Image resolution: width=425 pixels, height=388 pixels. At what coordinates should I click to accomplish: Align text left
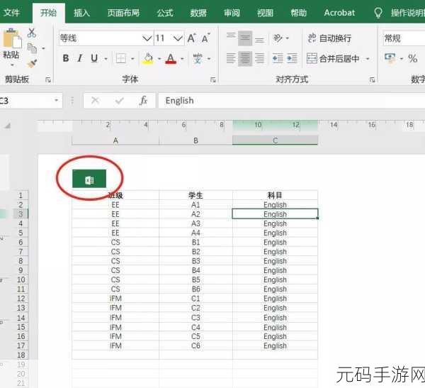click(x=231, y=58)
